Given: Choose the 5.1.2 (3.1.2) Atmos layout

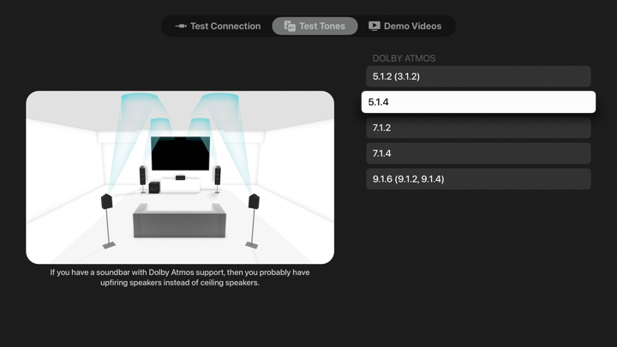Looking at the screenshot, I should pos(478,76).
